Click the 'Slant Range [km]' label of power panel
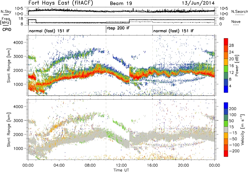248x172 pixels. coord(9,66)
